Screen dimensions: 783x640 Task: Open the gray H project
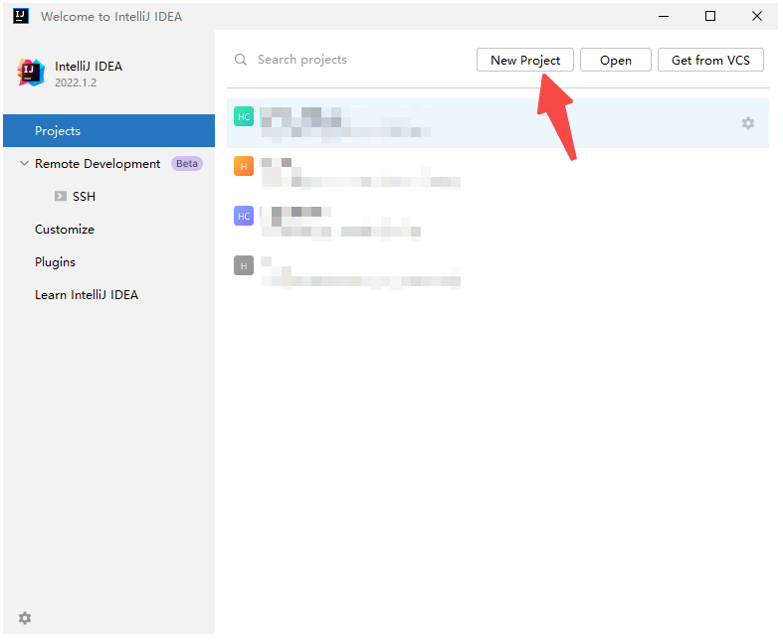click(x=497, y=272)
